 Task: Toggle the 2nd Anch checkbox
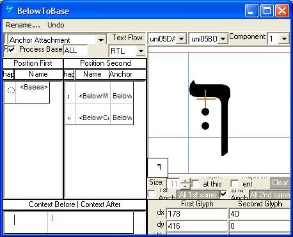223,194
